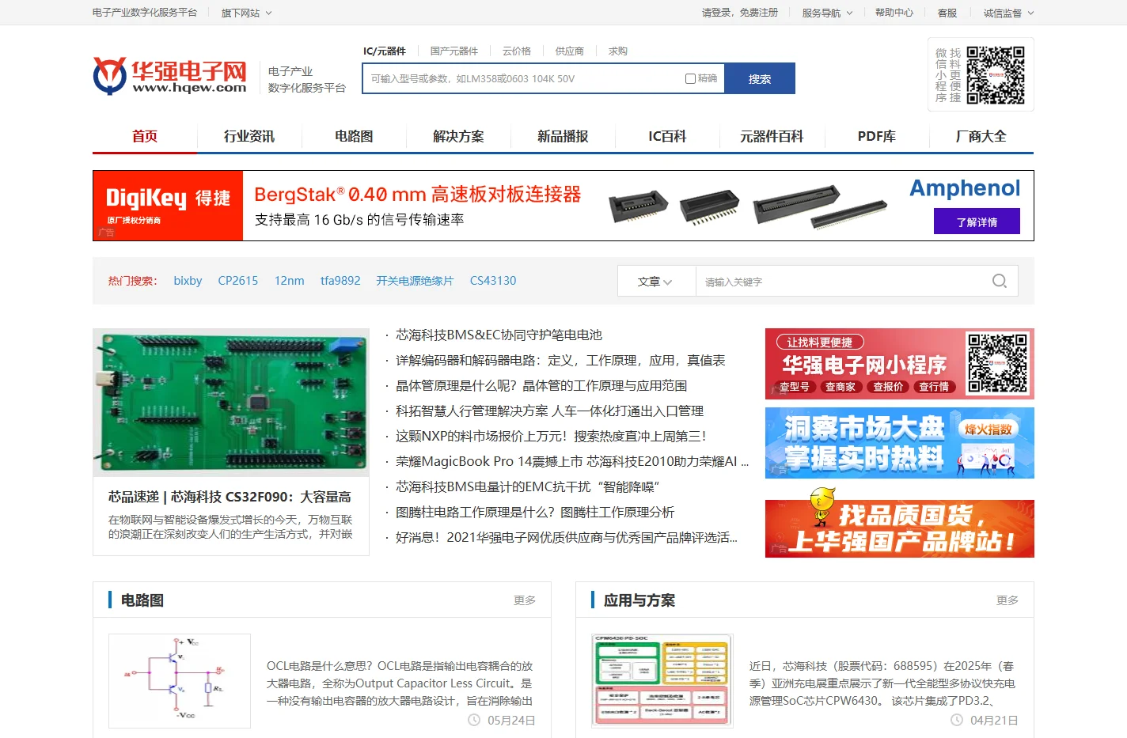Viewport: 1127px width, 738px height.
Task: Click hot search term tfa9892
Action: coord(340,281)
